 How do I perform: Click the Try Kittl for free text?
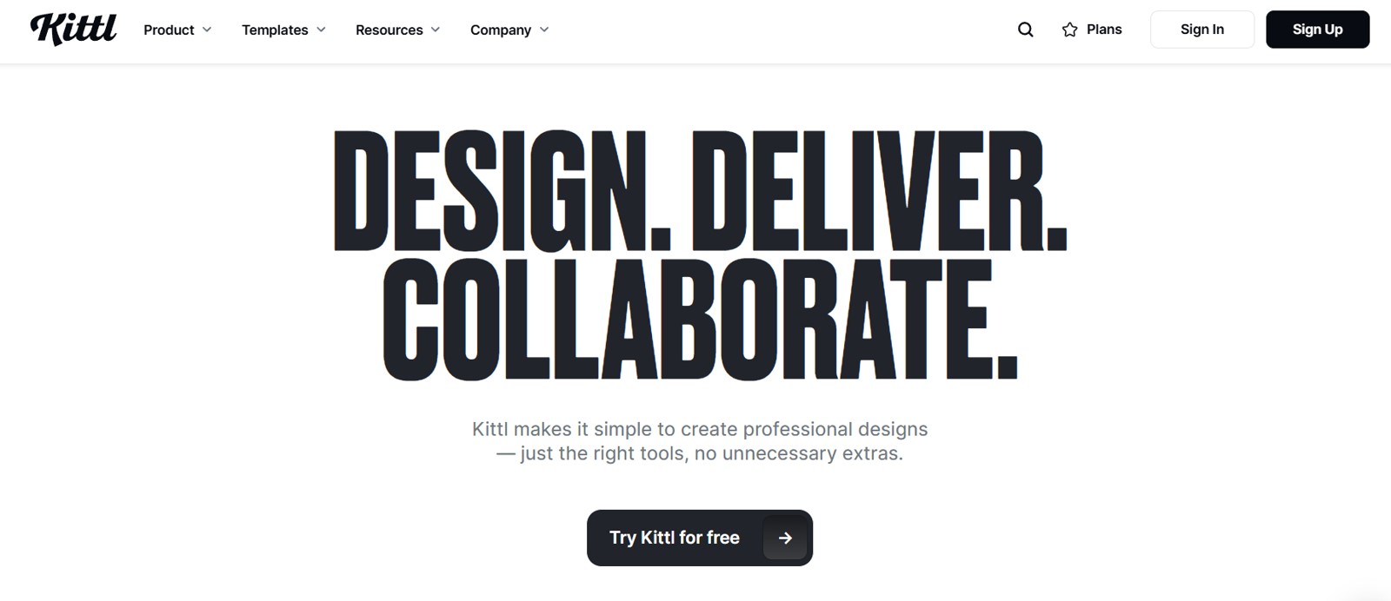coord(675,538)
